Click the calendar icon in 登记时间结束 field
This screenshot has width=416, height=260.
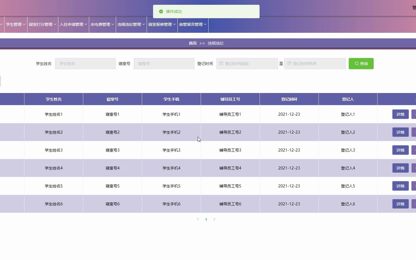coord(289,64)
